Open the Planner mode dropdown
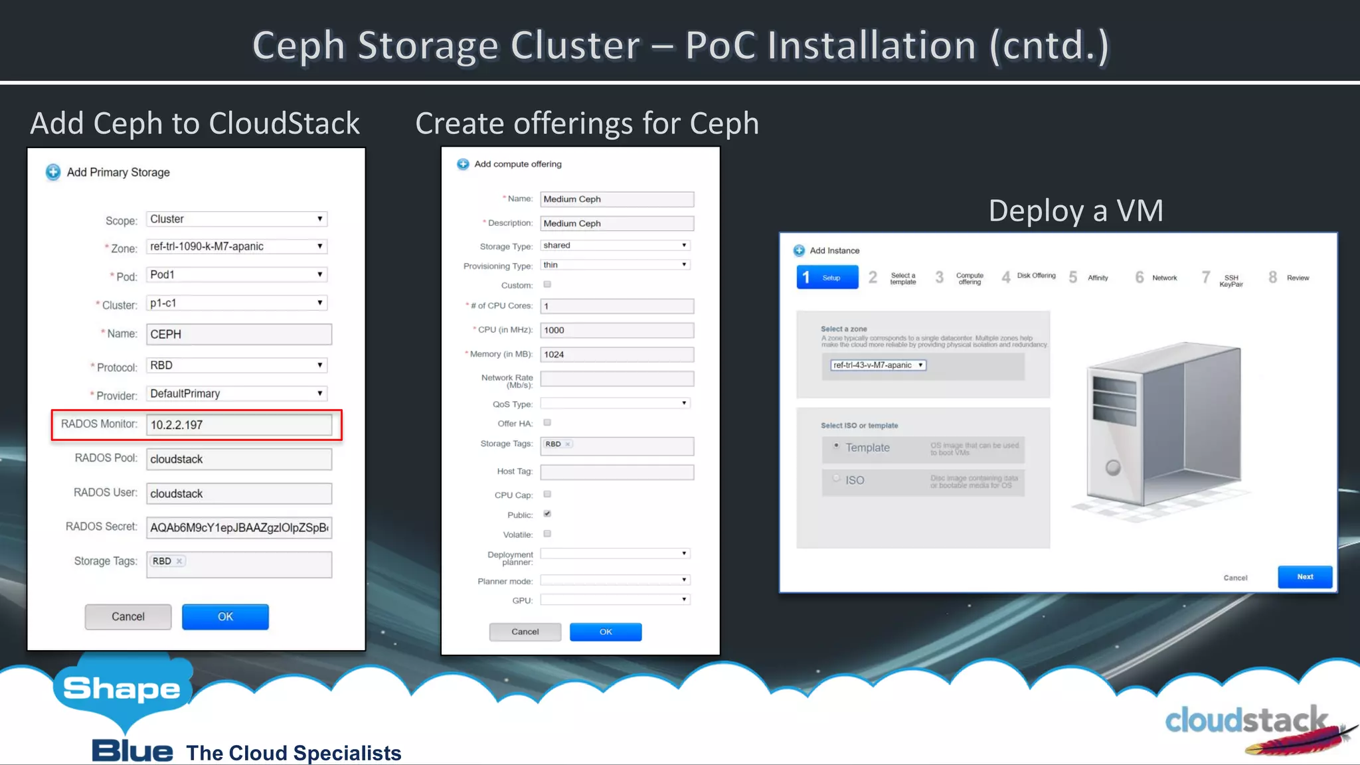1360x765 pixels. coord(616,580)
